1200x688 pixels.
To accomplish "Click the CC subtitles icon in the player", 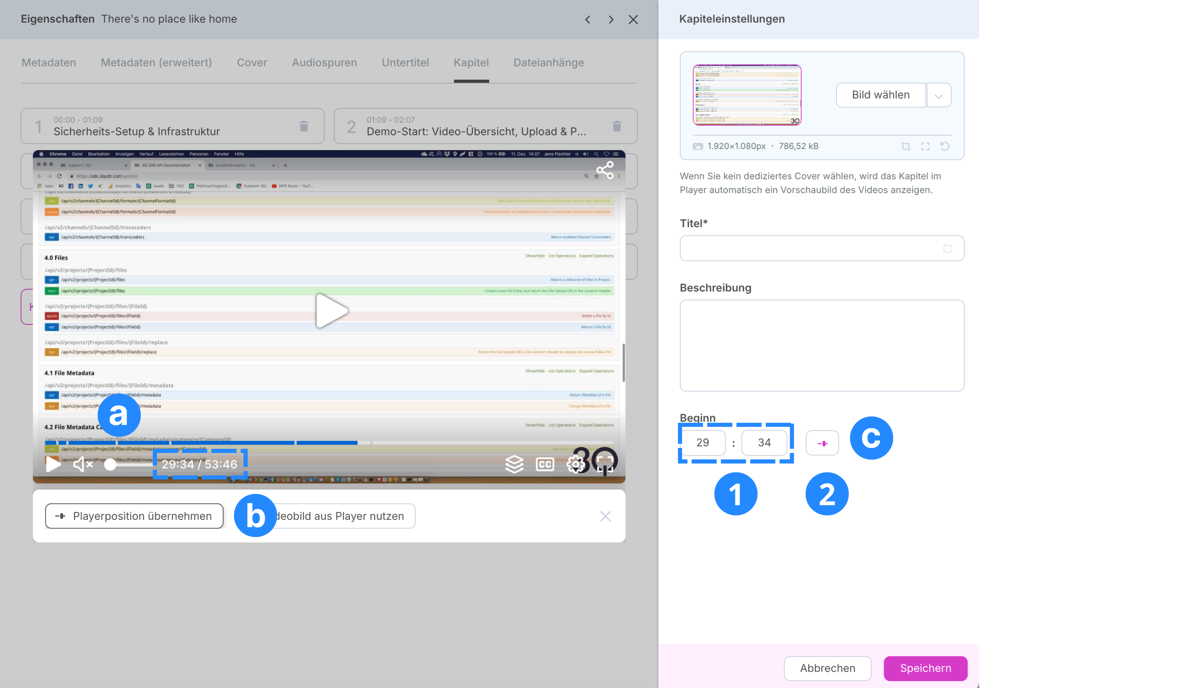I will 545,464.
